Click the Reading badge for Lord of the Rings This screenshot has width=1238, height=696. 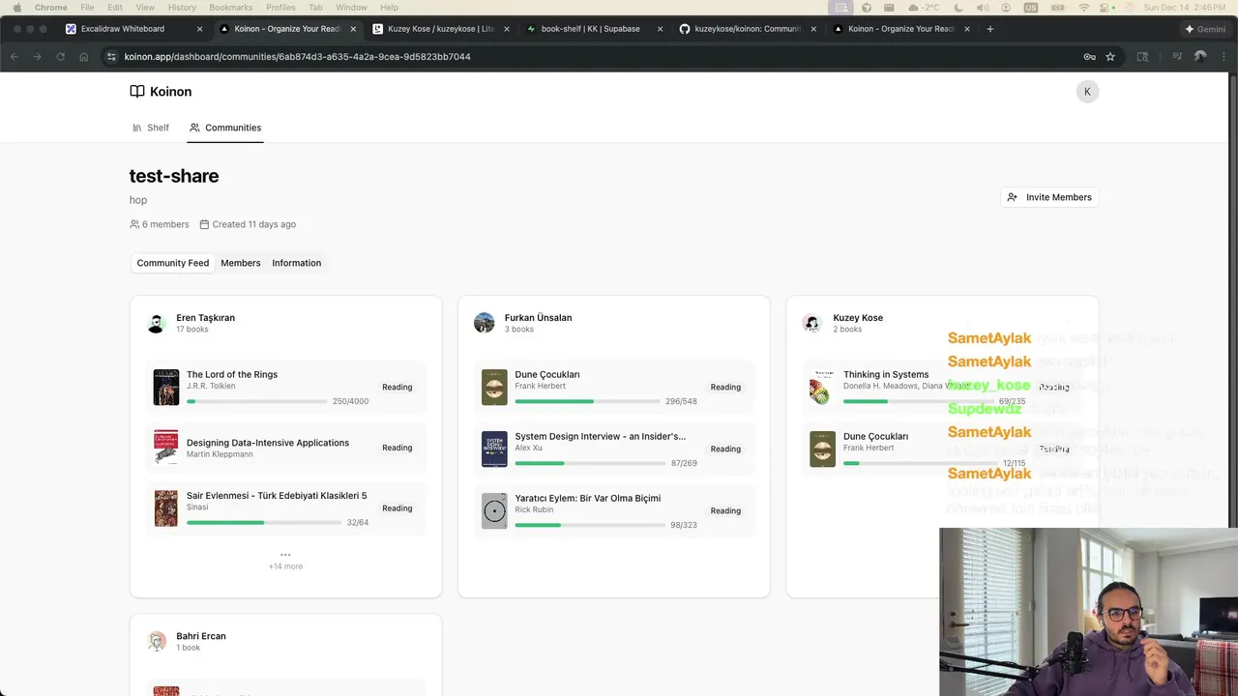point(398,387)
